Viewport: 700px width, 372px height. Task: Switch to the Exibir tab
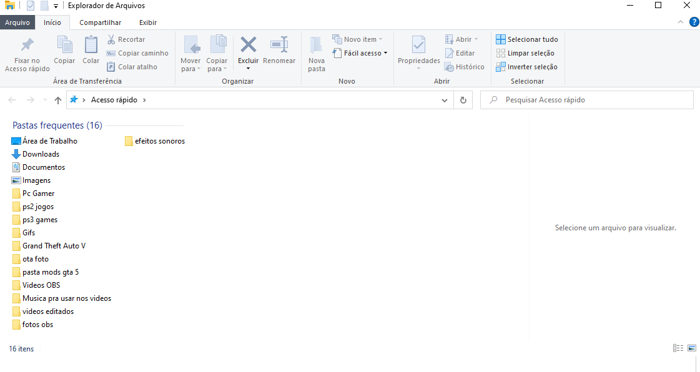coord(148,22)
